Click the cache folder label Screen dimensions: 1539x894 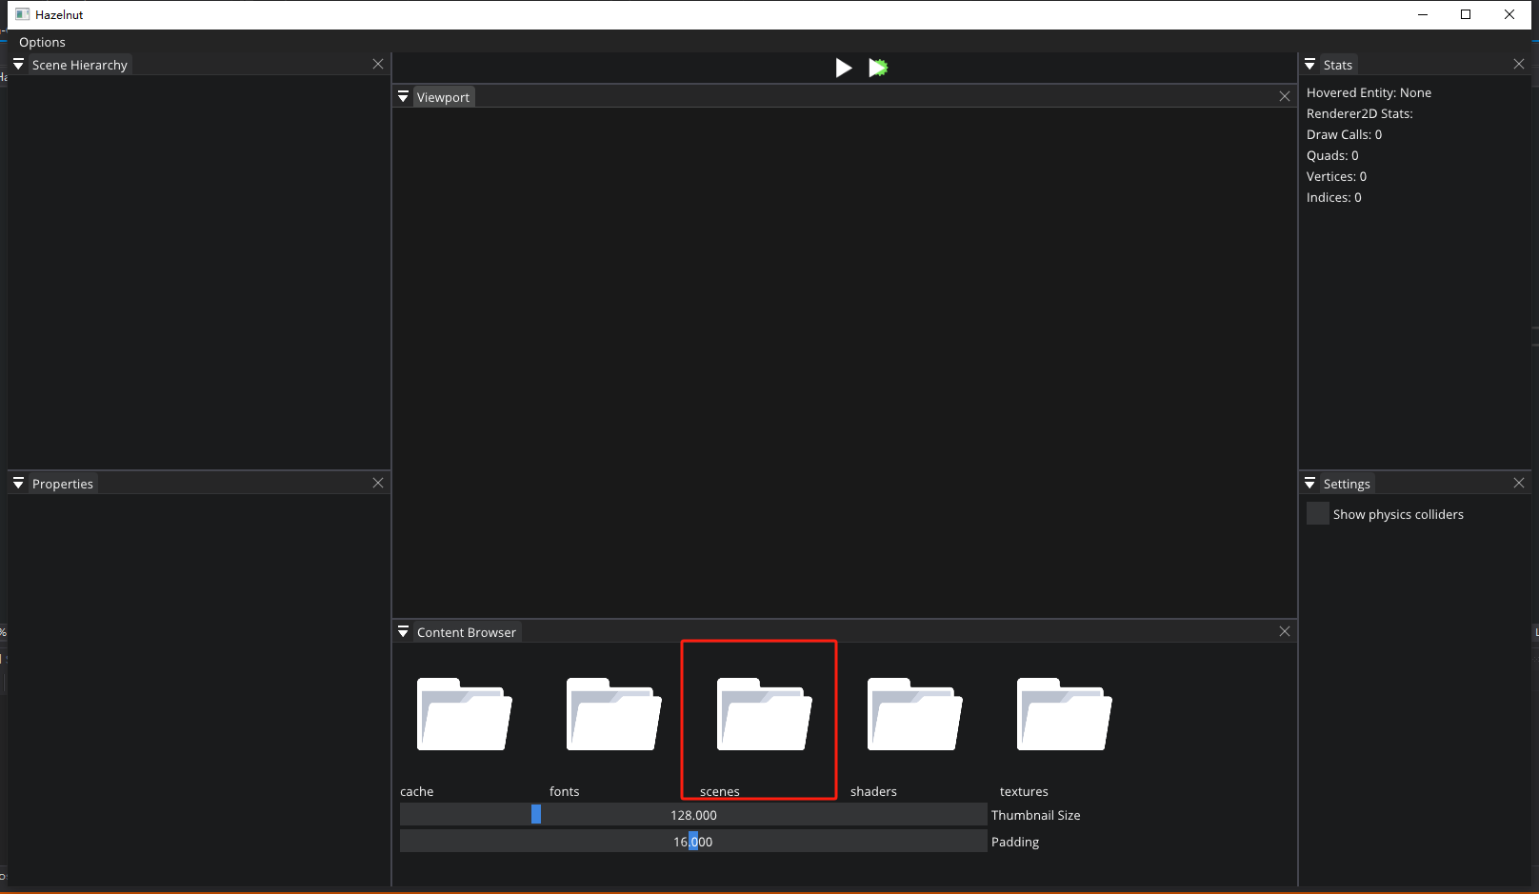point(417,792)
